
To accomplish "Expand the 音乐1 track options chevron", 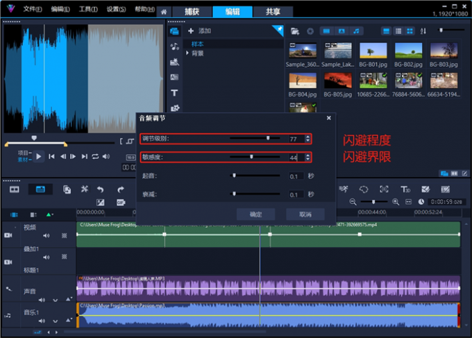I will pos(55,321).
